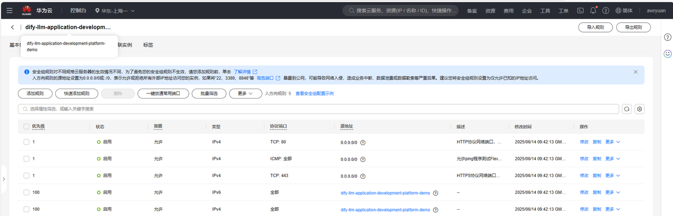Viewport: 673px width, 216px height.
Task: Click the 添加规则 button
Action: tap(35, 94)
